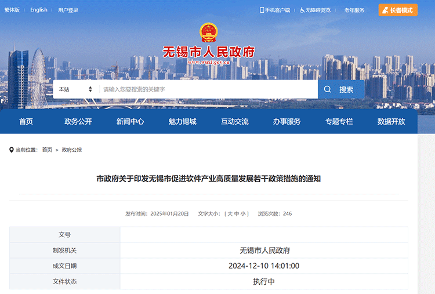Open 专题专栏 navigation item
The width and height of the screenshot is (435, 294).
point(339,121)
